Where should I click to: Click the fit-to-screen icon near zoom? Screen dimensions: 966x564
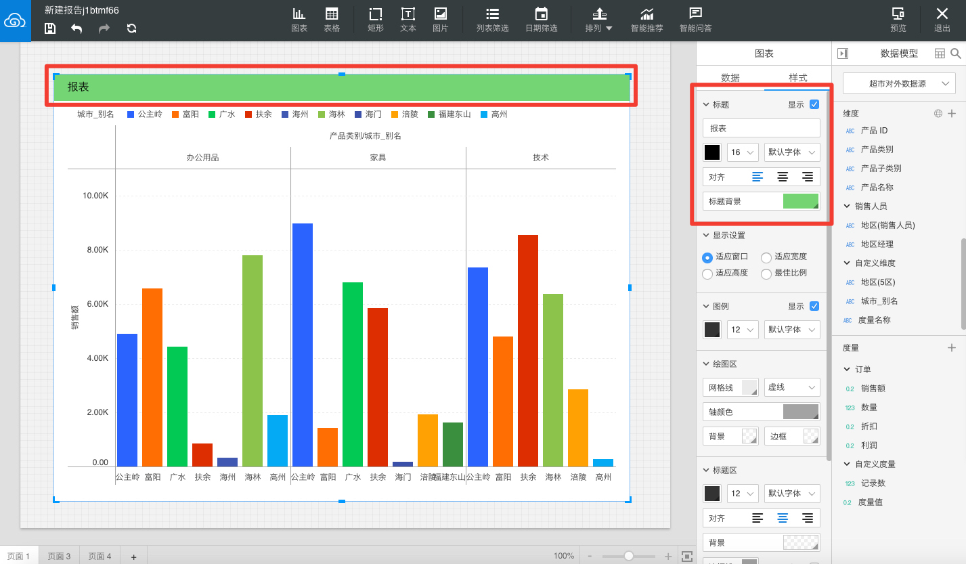pyautogui.click(x=686, y=556)
